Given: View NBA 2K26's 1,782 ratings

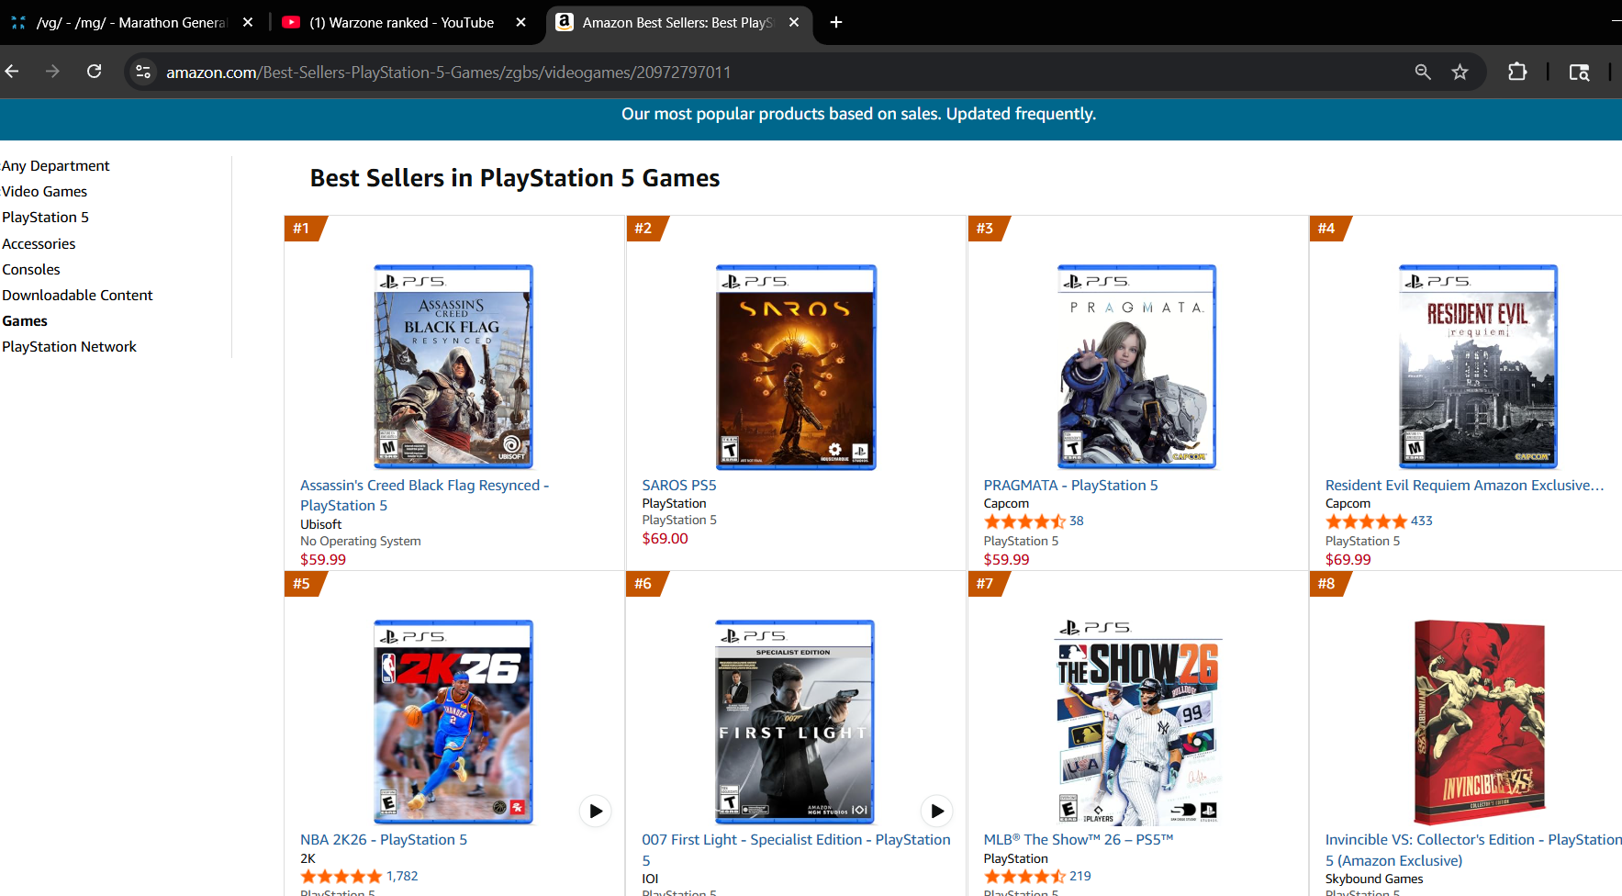Looking at the screenshot, I should (359, 877).
